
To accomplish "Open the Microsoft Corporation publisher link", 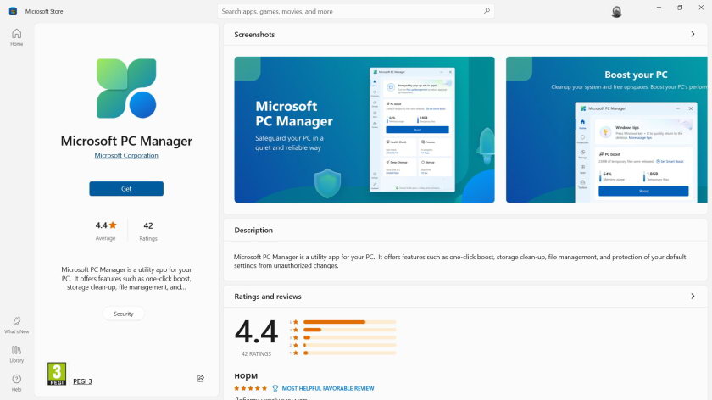I will (x=126, y=155).
